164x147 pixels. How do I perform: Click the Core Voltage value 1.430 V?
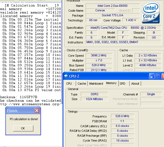[131, 20]
